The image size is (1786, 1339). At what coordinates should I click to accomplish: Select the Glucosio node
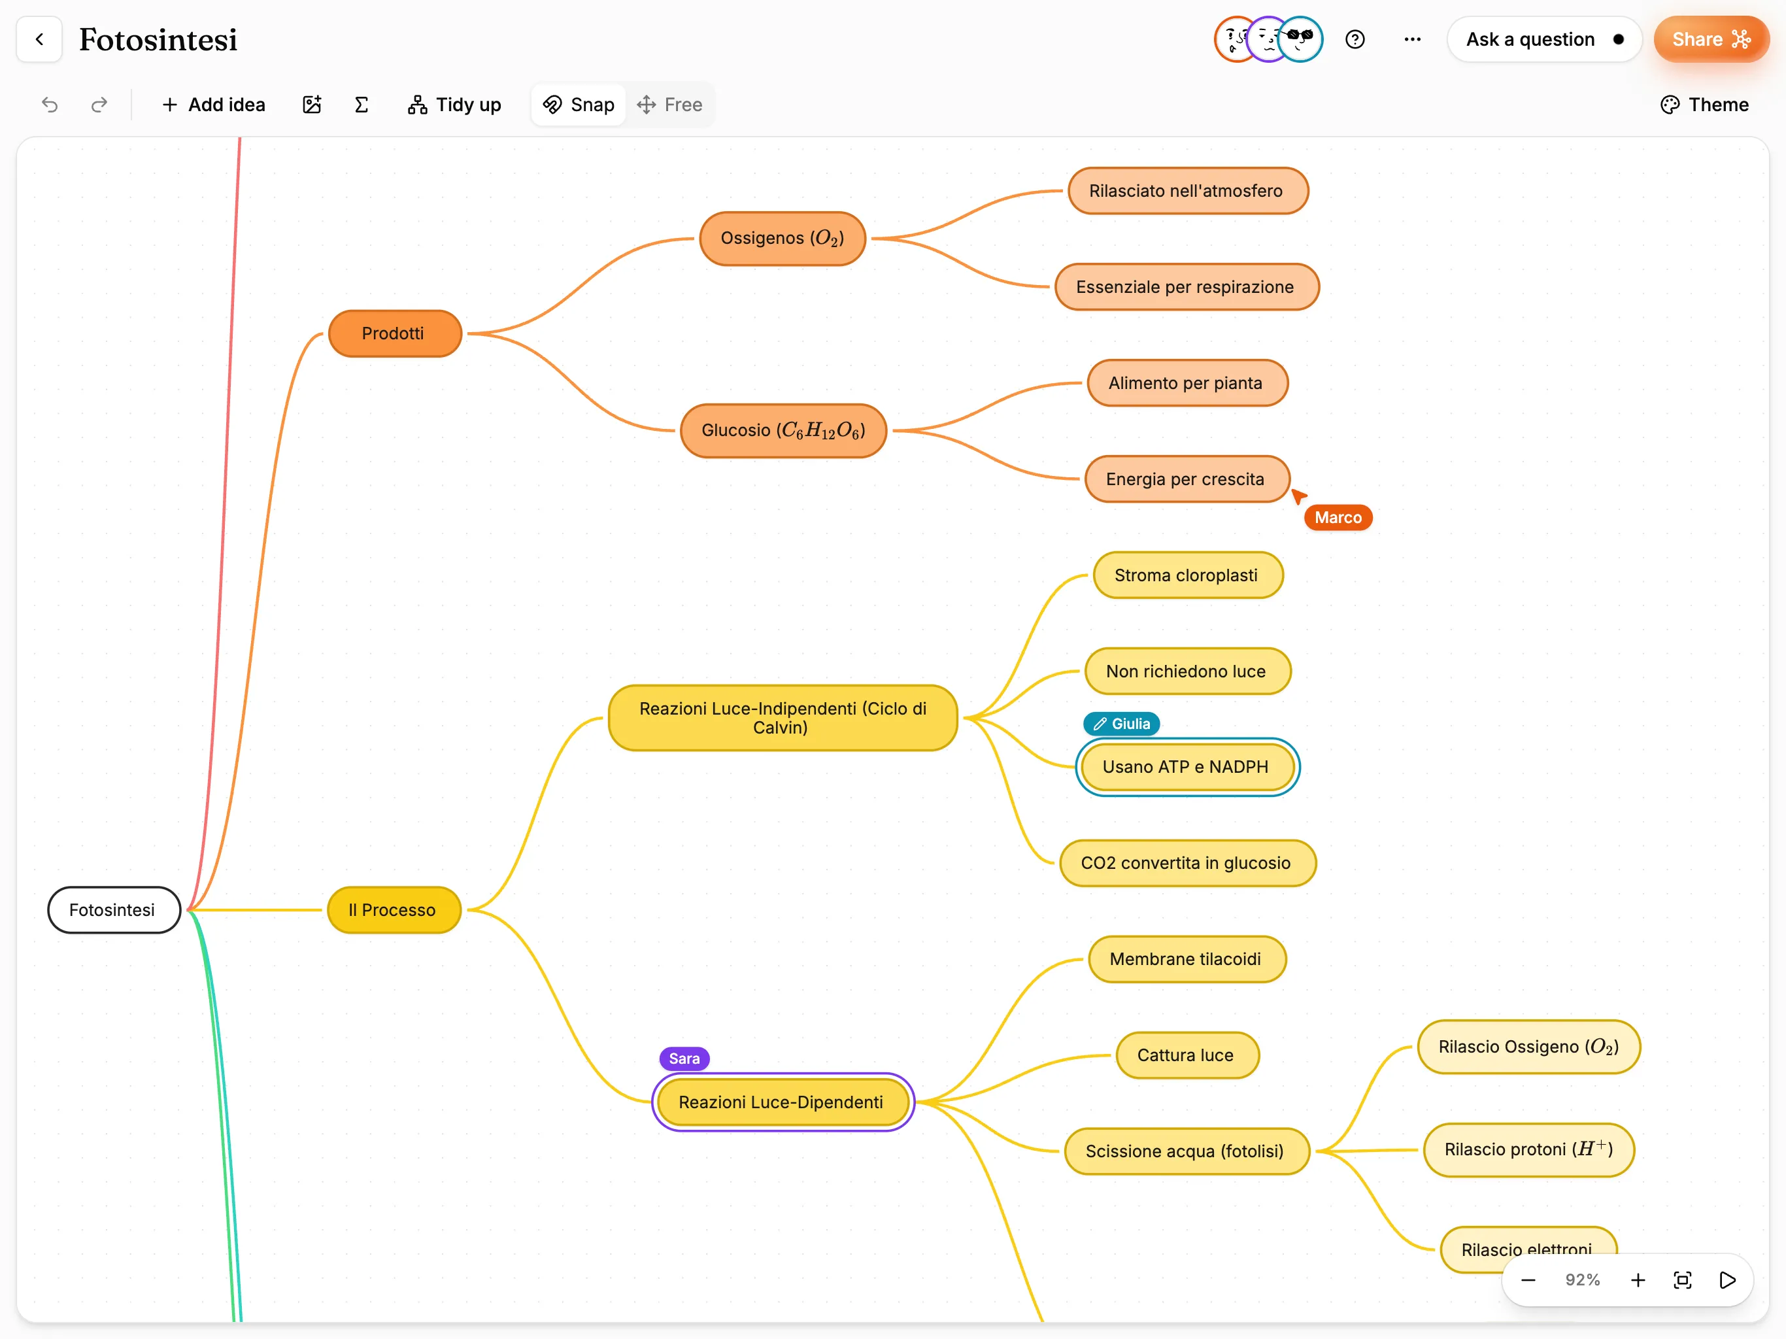click(x=783, y=430)
